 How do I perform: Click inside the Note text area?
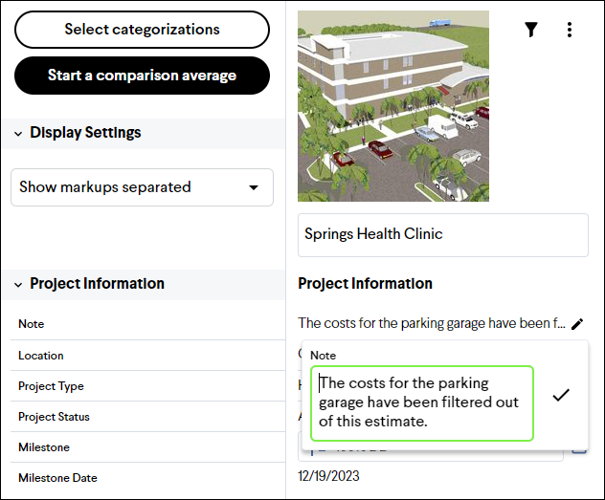click(x=422, y=403)
